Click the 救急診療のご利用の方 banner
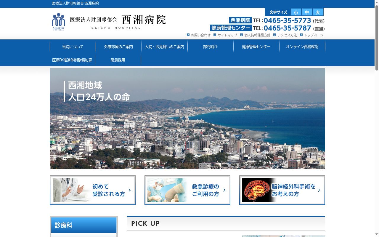 coord(187,190)
